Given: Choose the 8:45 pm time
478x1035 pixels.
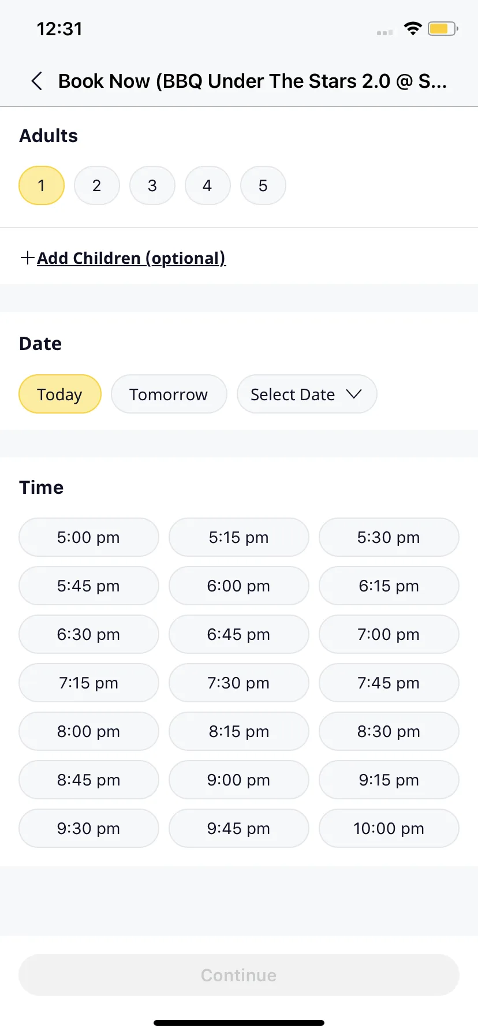Looking at the screenshot, I should (89, 780).
